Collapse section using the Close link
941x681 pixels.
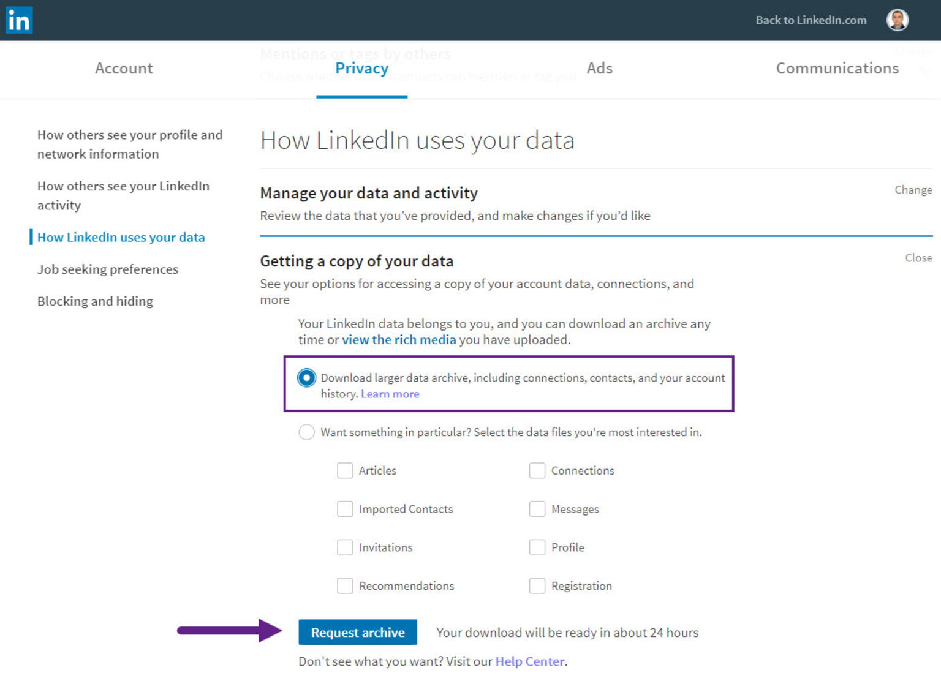tap(918, 258)
